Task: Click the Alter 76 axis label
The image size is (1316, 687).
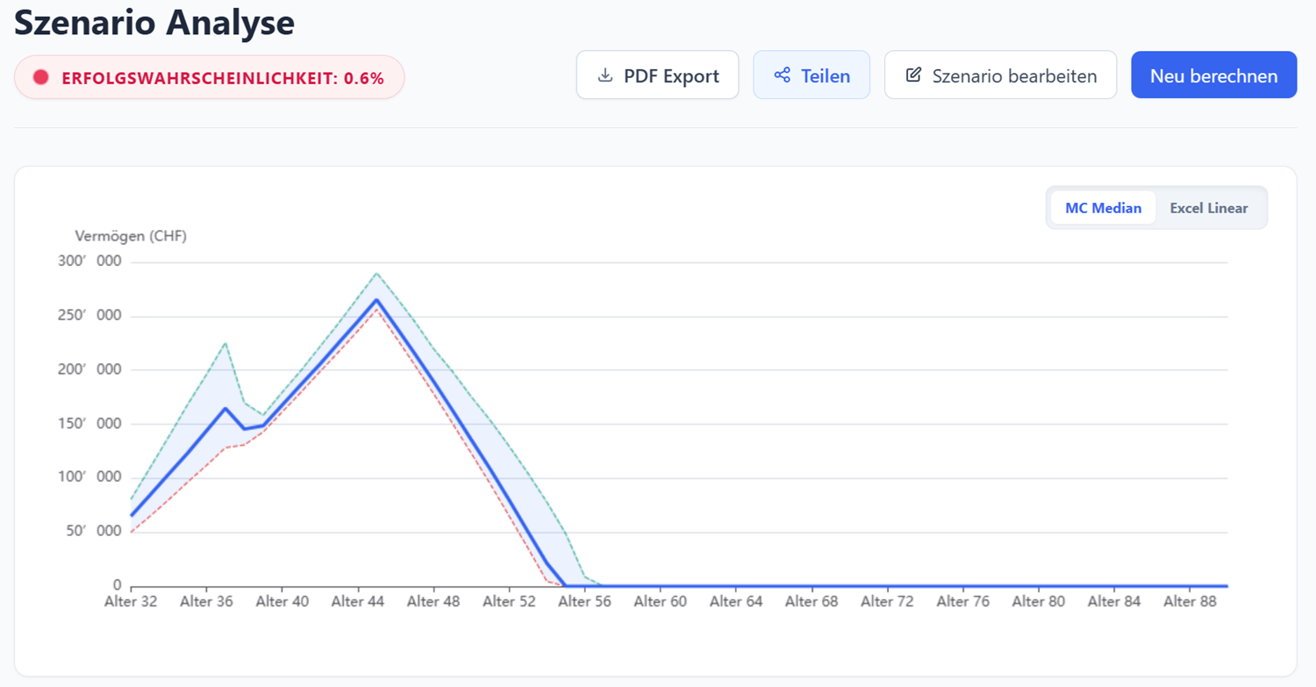Action: tap(963, 602)
